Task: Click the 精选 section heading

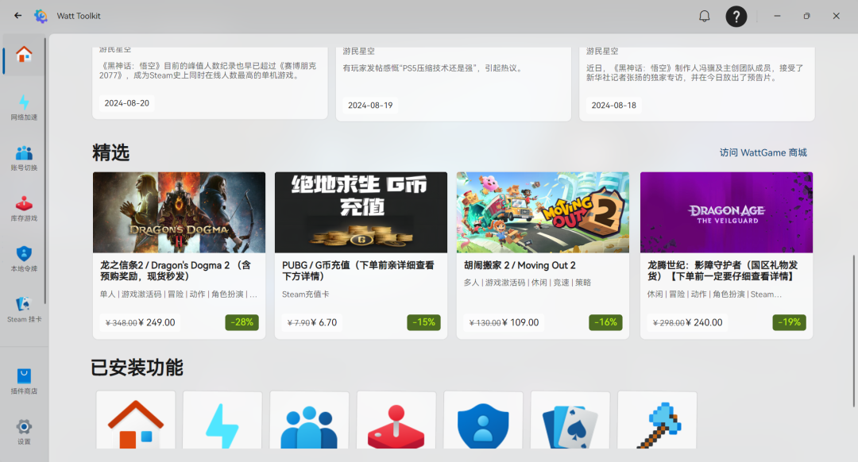Action: [x=110, y=152]
